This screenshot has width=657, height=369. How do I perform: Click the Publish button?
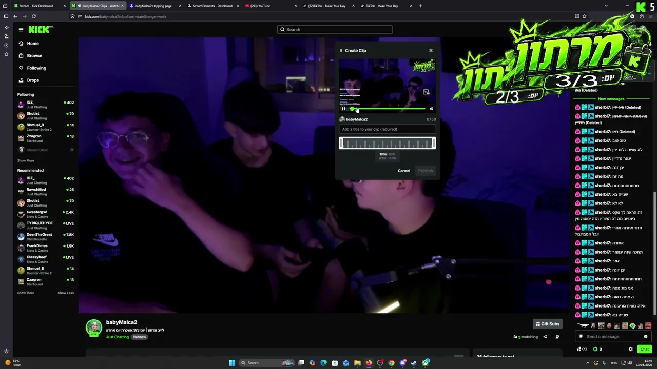(x=426, y=171)
